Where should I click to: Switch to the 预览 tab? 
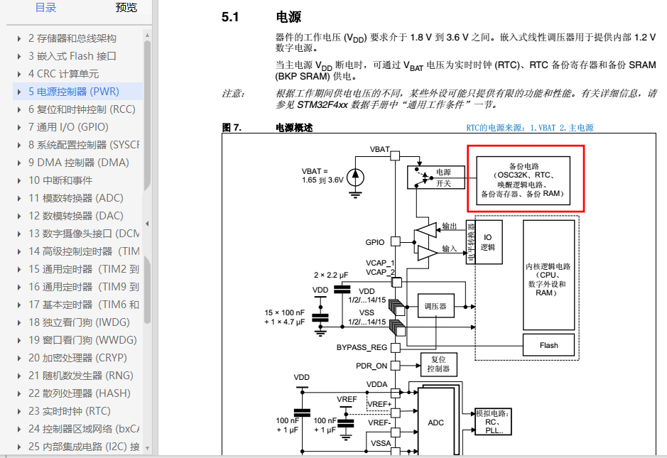click(126, 8)
